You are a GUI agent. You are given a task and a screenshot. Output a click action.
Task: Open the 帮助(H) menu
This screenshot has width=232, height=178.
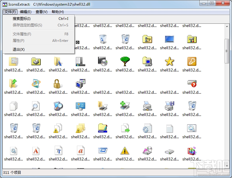point(58,12)
